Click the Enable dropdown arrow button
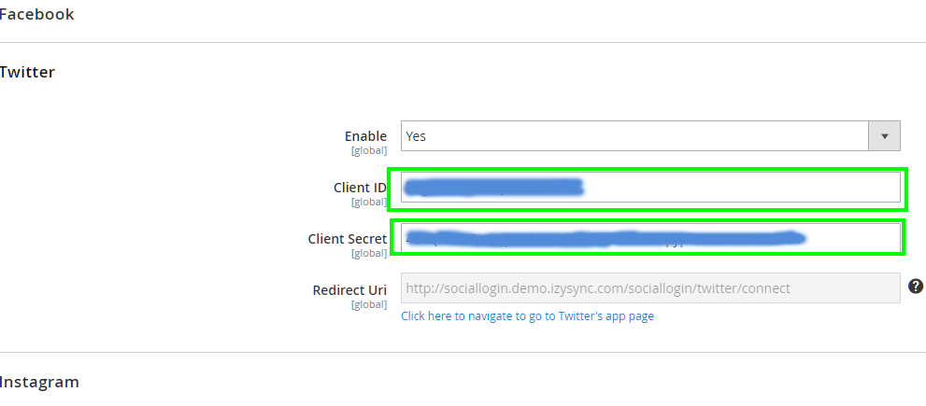The height and width of the screenshot is (406, 926). click(884, 135)
